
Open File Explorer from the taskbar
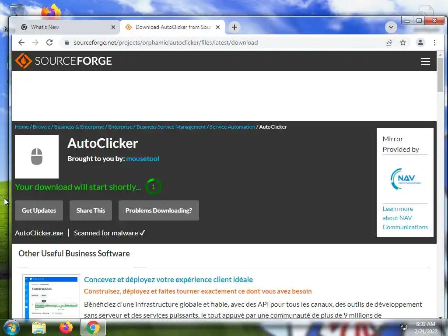click(39, 327)
